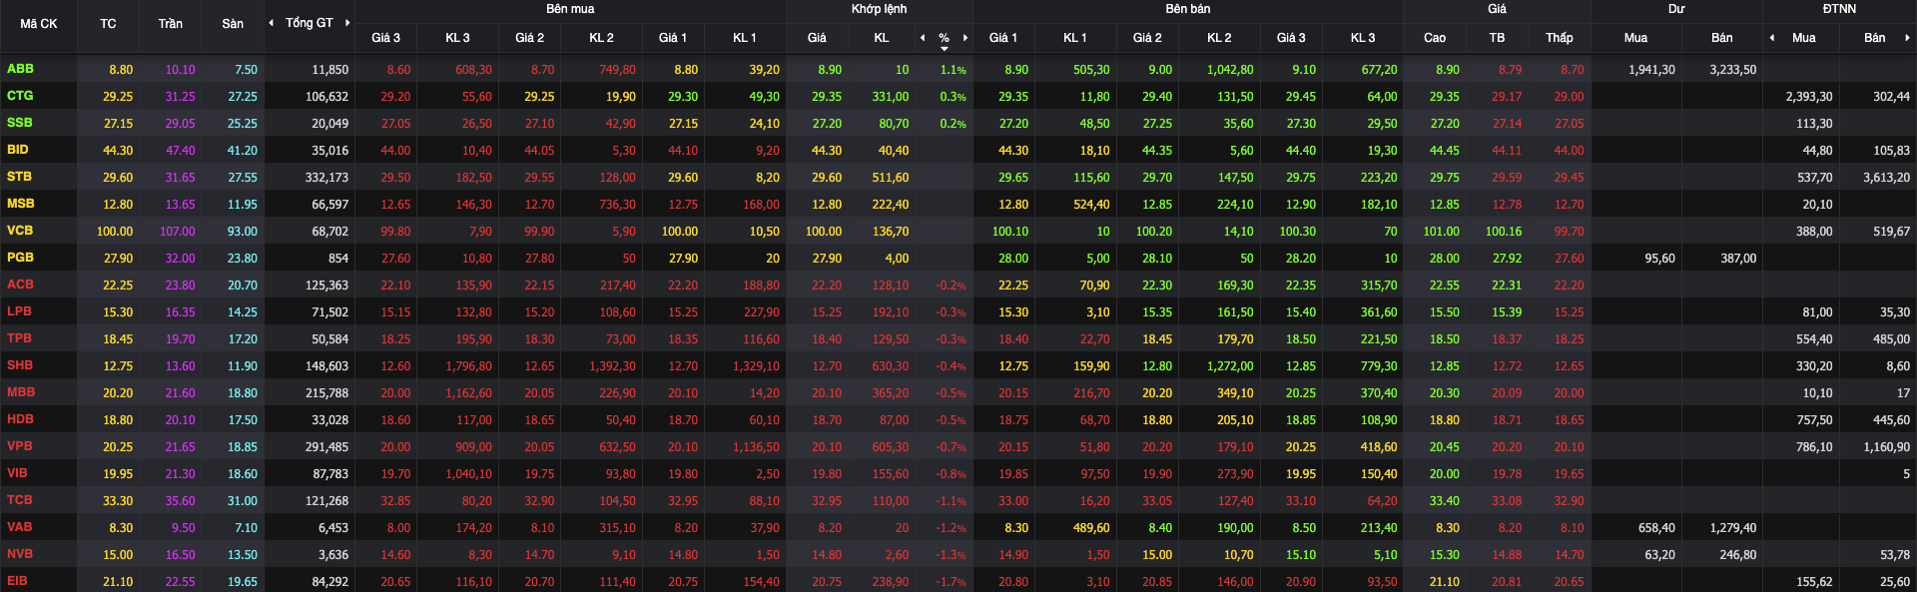Viewport: 1917px width, 592px height.
Task: Open the ABB stock symbol
Action: coord(21,69)
